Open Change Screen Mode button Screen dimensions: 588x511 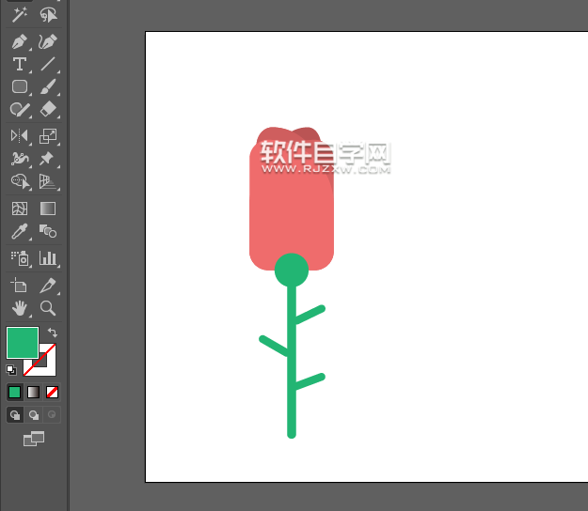(34, 439)
